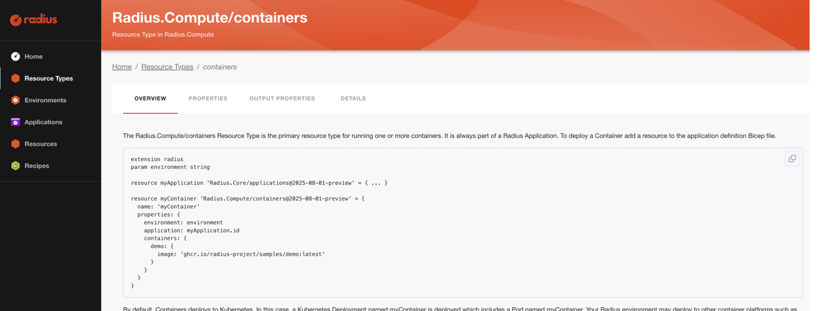Screen dimensions: 825x311
Task: Follow the Home breadcrumb link
Action: [122, 67]
